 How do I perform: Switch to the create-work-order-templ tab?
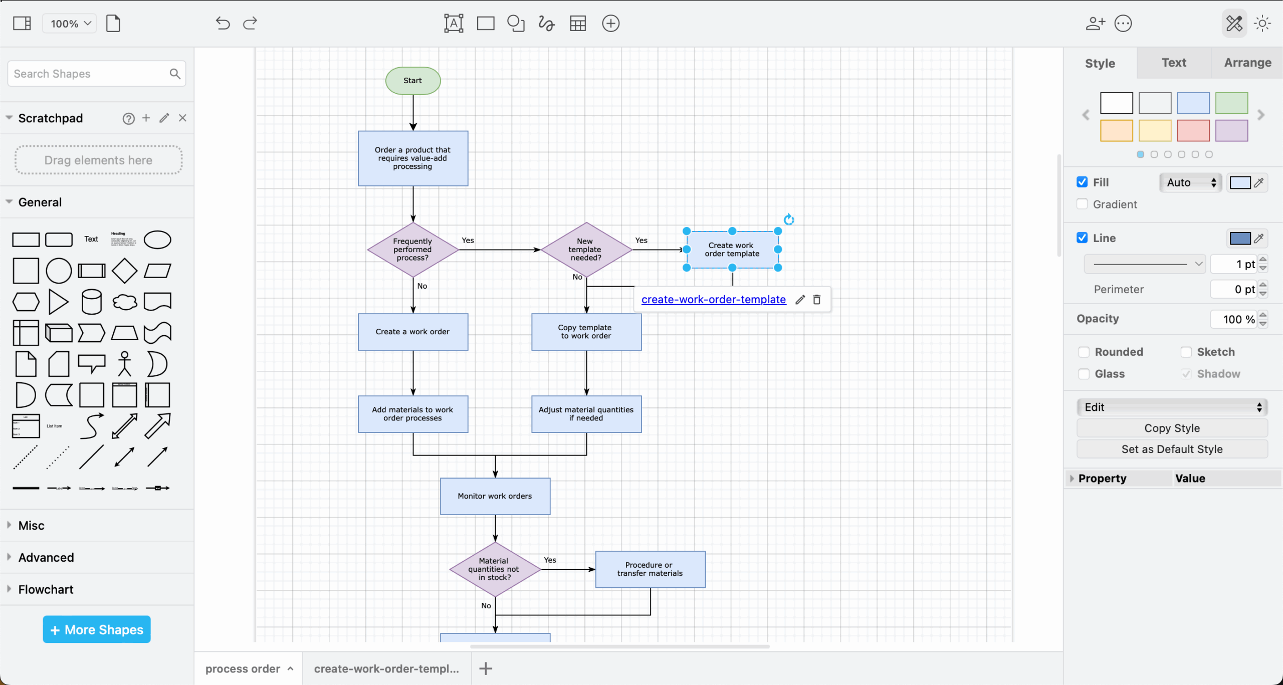point(387,668)
